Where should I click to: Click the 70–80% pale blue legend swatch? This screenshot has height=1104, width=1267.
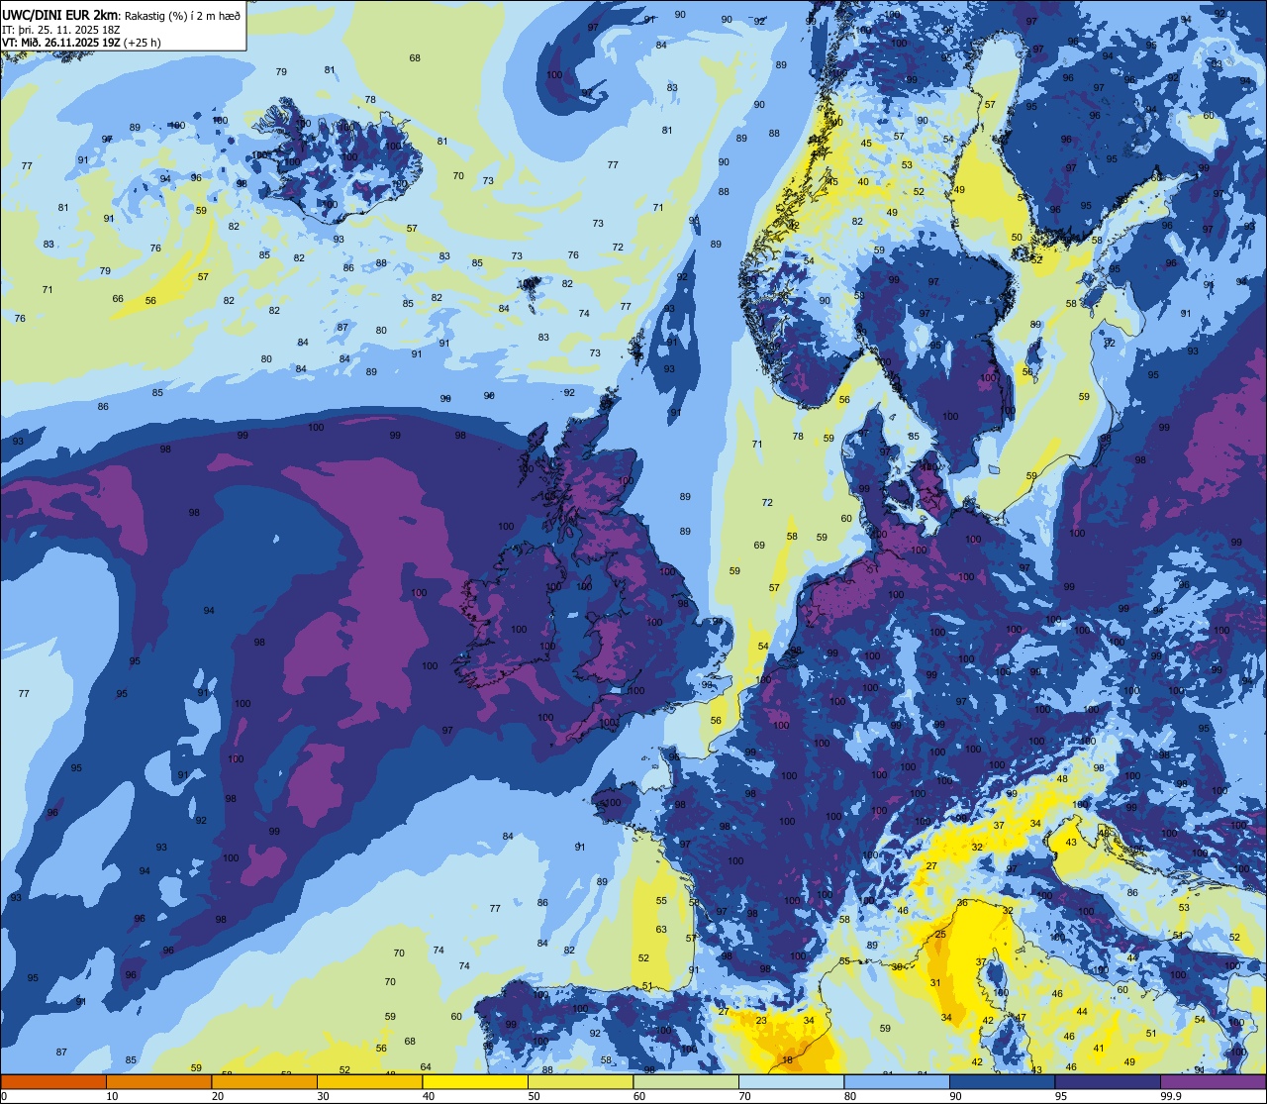tap(791, 1081)
